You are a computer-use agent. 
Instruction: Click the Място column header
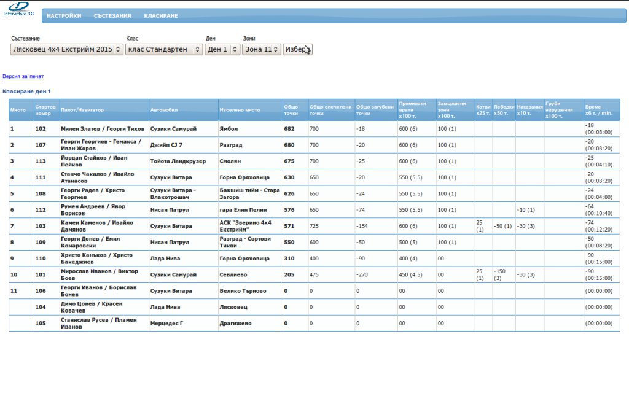coord(18,110)
